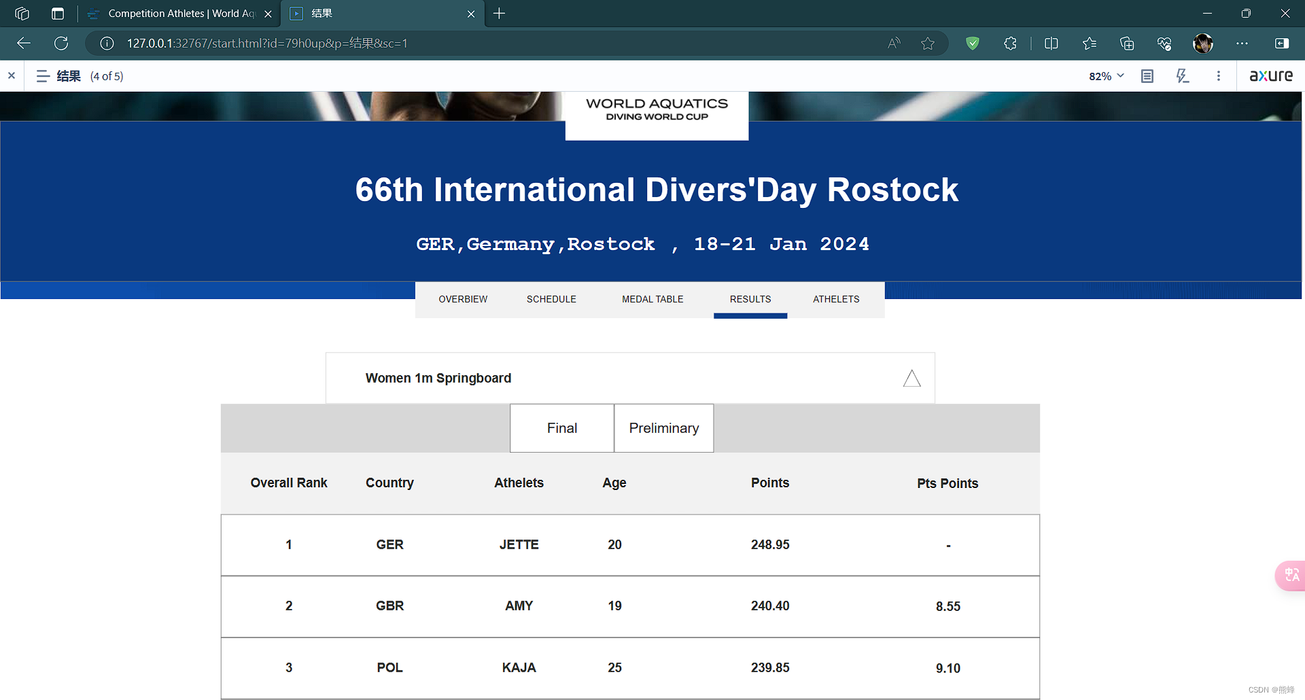Open the site information icon in address bar
The width and height of the screenshot is (1305, 700).
[107, 43]
